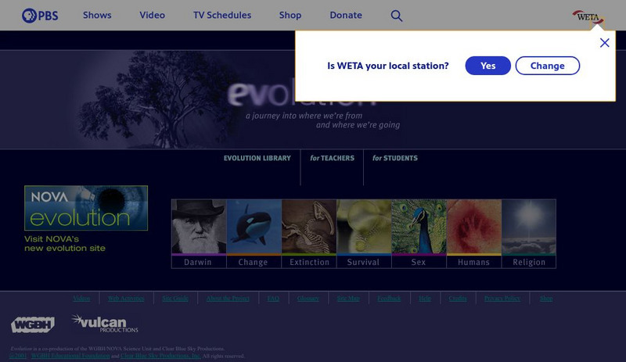Click the ©2001 copyright link
Screen dimensions: 626x362
pos(18,356)
